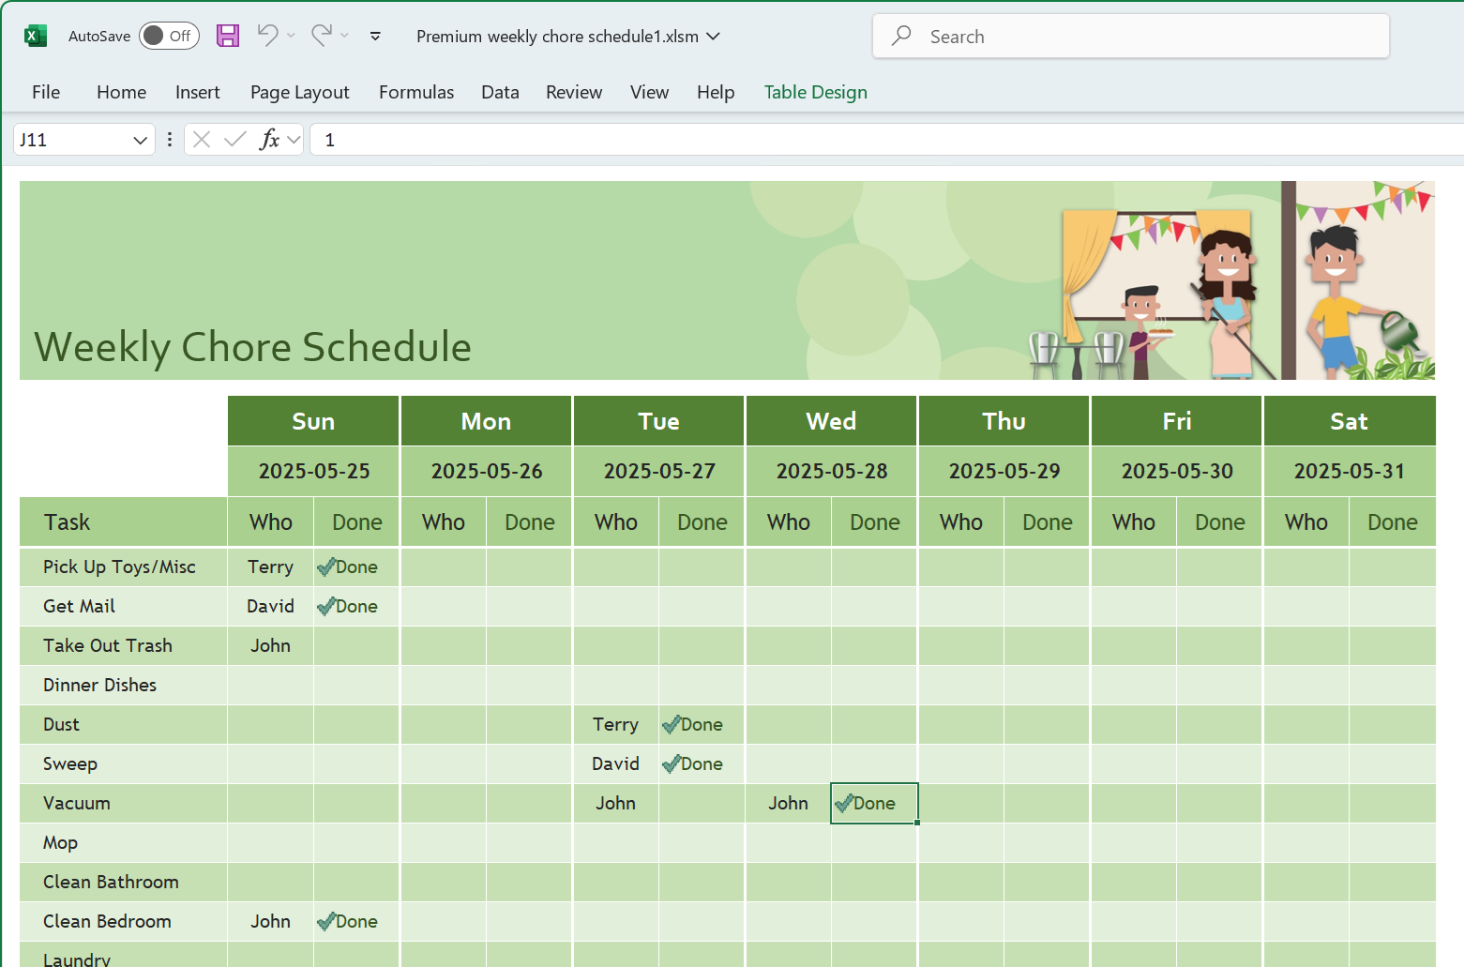Click the Done check in Clean Bedroom row

coord(356,921)
